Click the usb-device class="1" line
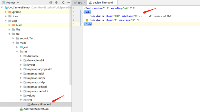This screenshot has height=112, width=200. click(x=114, y=20)
